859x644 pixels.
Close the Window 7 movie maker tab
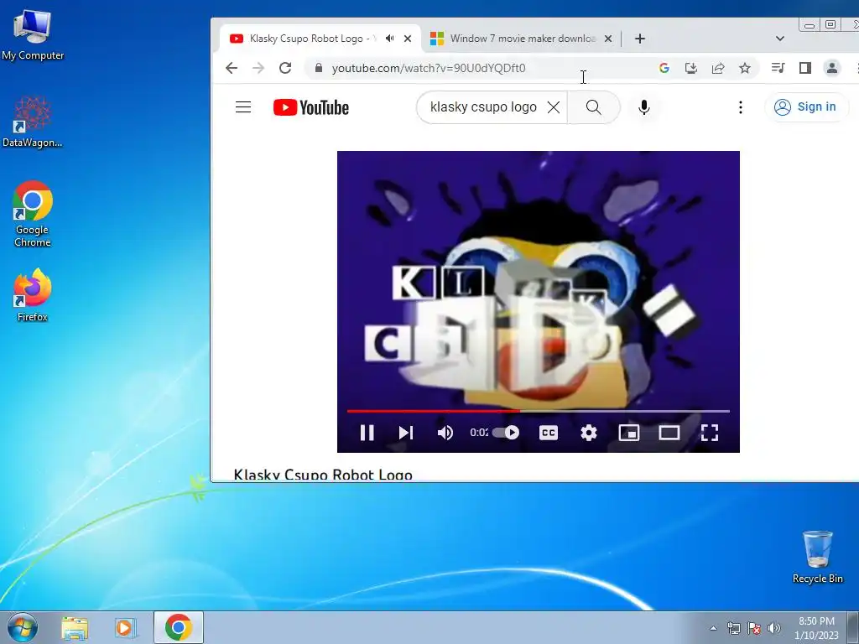(x=608, y=39)
